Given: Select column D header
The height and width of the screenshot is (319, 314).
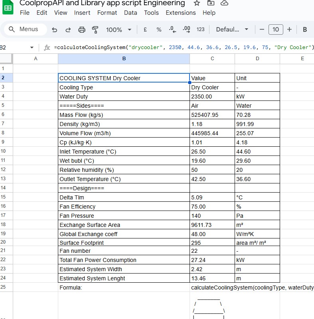Looking at the screenshot, I should pyautogui.click(x=257, y=59).
